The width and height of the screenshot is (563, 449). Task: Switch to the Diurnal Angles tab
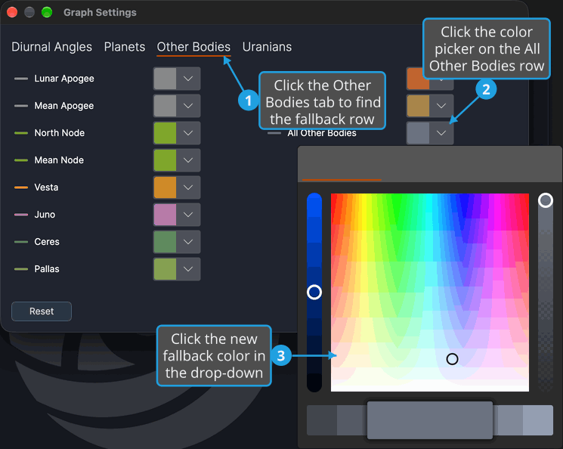[51, 47]
